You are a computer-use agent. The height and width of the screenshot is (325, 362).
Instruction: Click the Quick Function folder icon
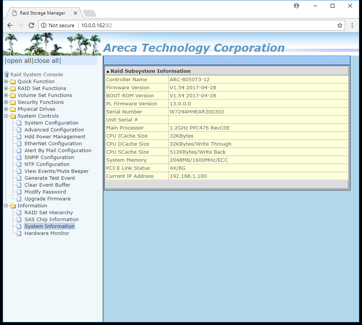point(13,82)
